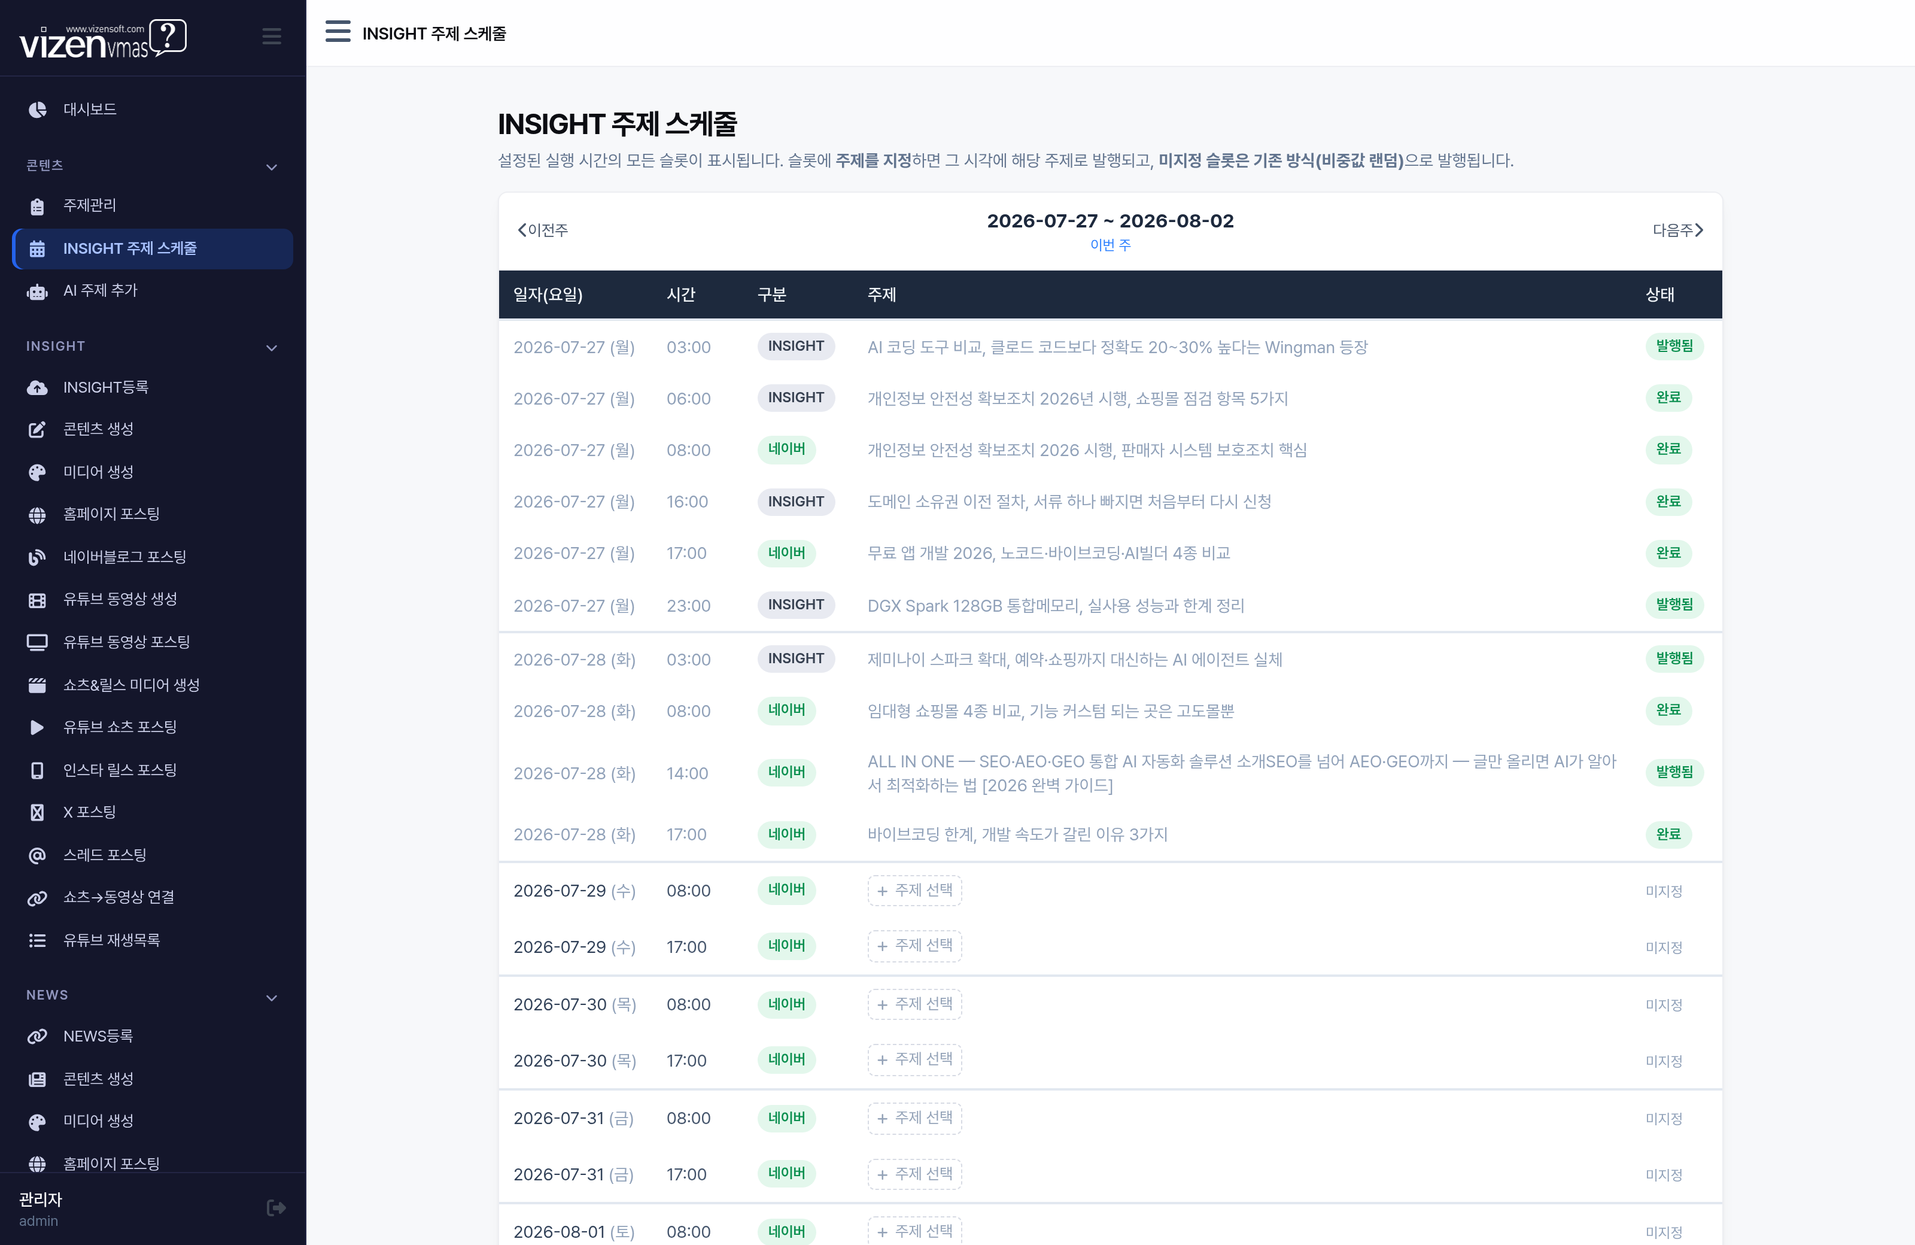Go to previous week with 이전주

[x=543, y=230]
